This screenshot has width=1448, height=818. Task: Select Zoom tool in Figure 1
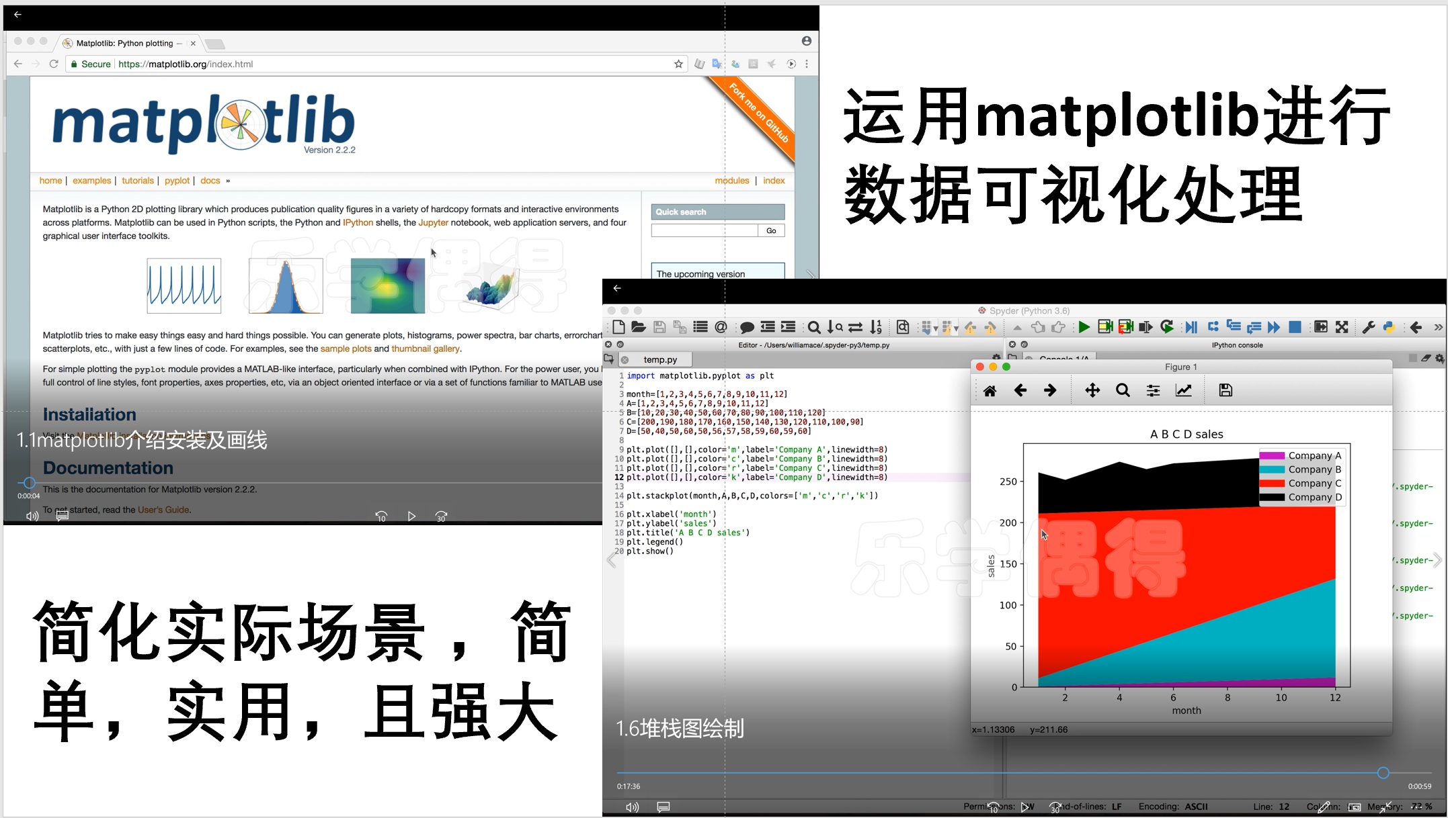1123,390
